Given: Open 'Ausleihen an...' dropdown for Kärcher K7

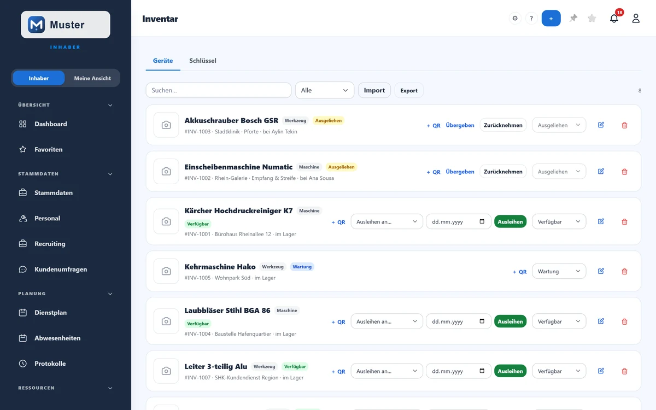Looking at the screenshot, I should point(387,221).
